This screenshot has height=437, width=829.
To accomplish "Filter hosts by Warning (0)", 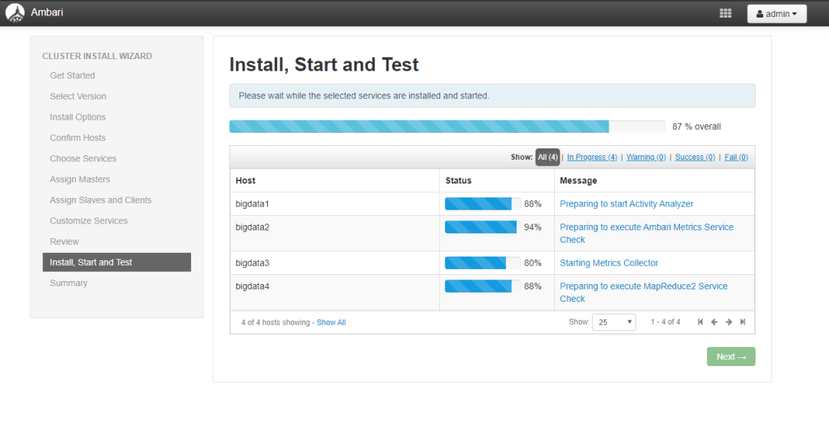I will click(x=646, y=157).
